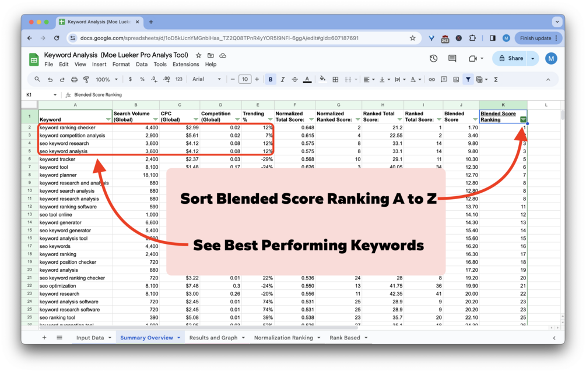Open the browser extensions puzzle icon
Screen dimensions: 586x372
click(x=472, y=38)
